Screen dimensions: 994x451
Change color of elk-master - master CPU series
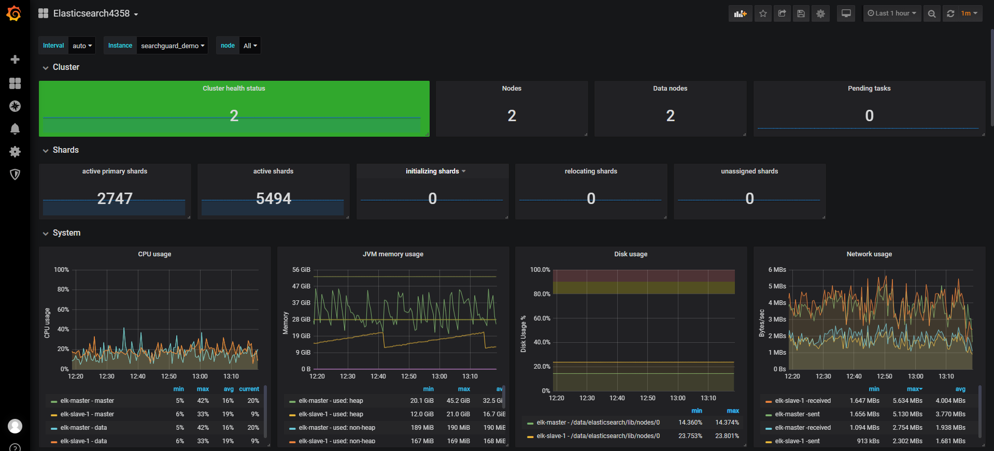[54, 401]
